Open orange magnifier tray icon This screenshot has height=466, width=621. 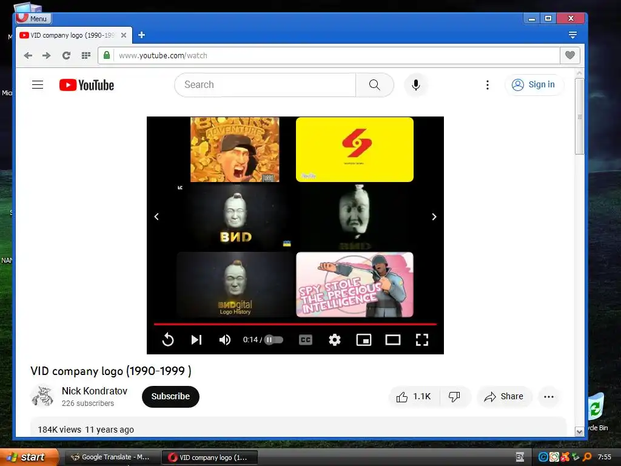click(x=587, y=457)
